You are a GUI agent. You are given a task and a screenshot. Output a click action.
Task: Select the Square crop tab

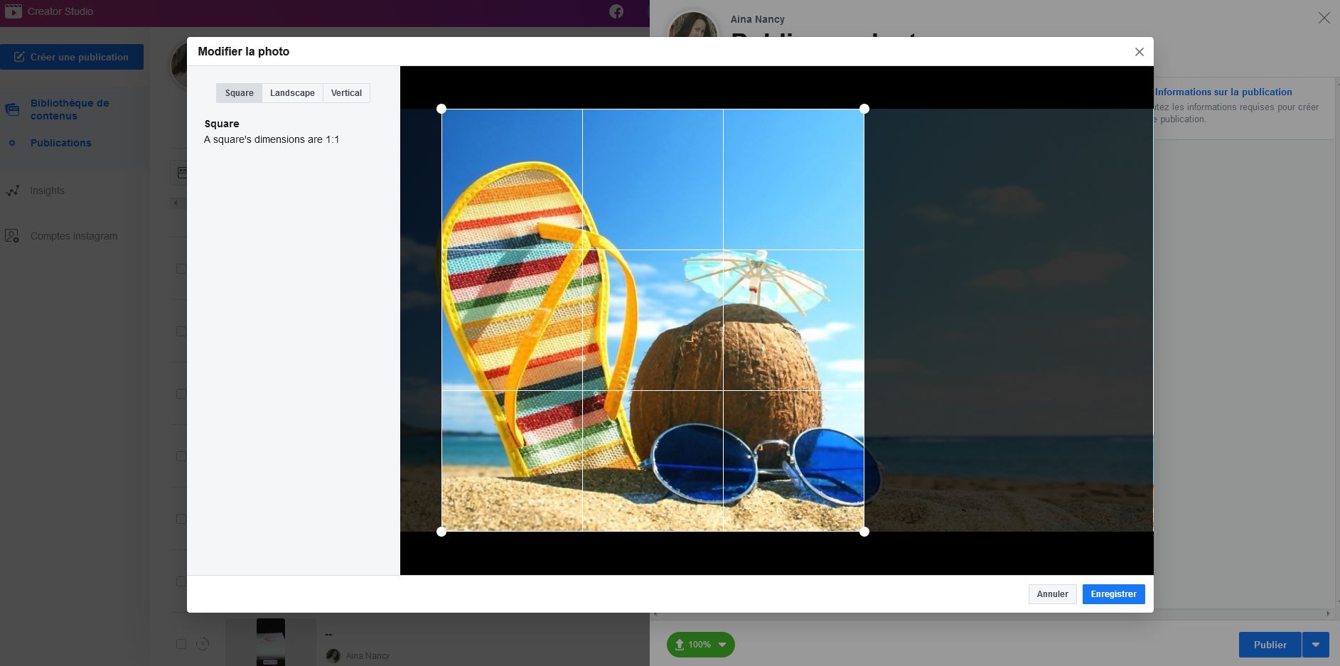coord(240,93)
